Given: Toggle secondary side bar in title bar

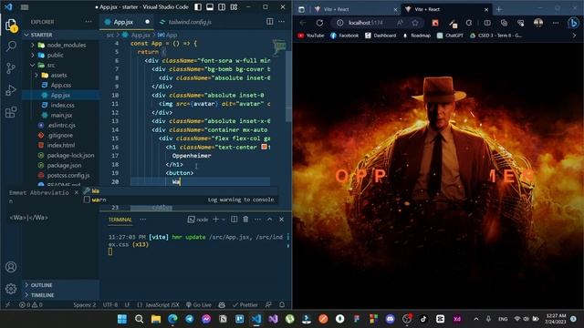Looking at the screenshot, I should pos(222,7).
